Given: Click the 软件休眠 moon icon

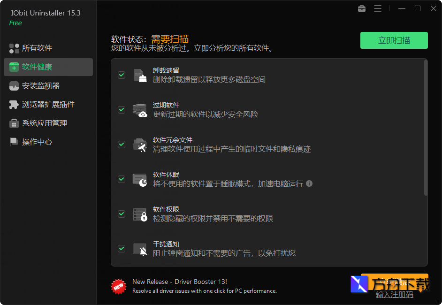Looking at the screenshot, I should coord(140,179).
